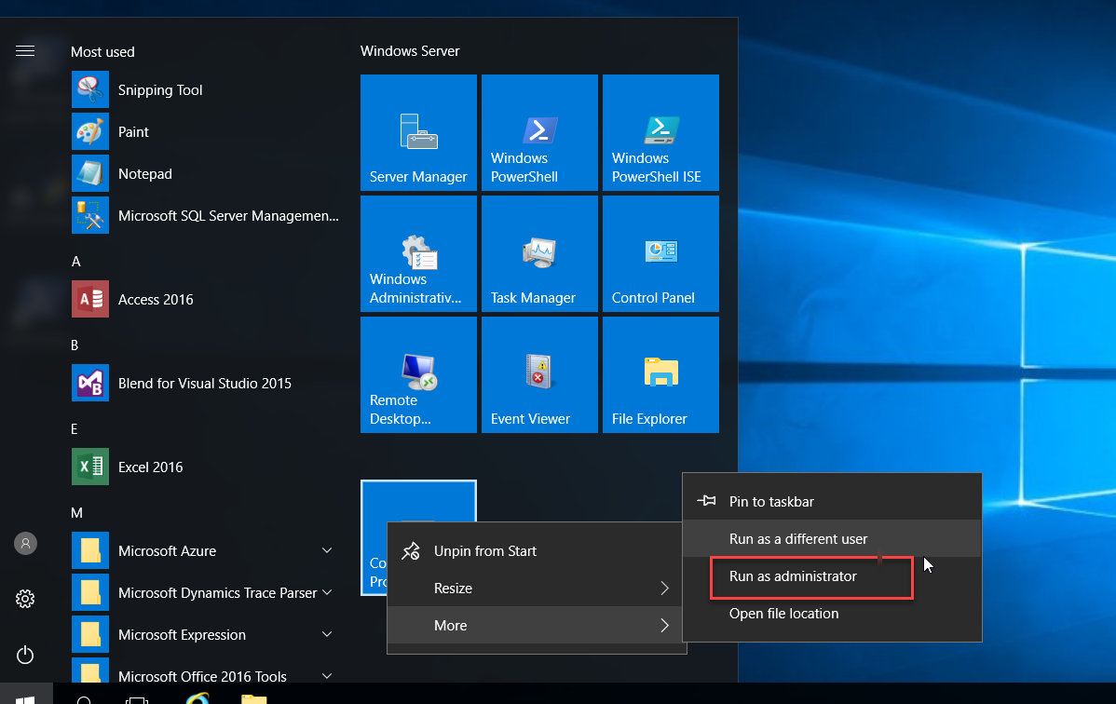1116x704 pixels.
Task: Choose Pin to taskbar
Action: tap(832, 501)
